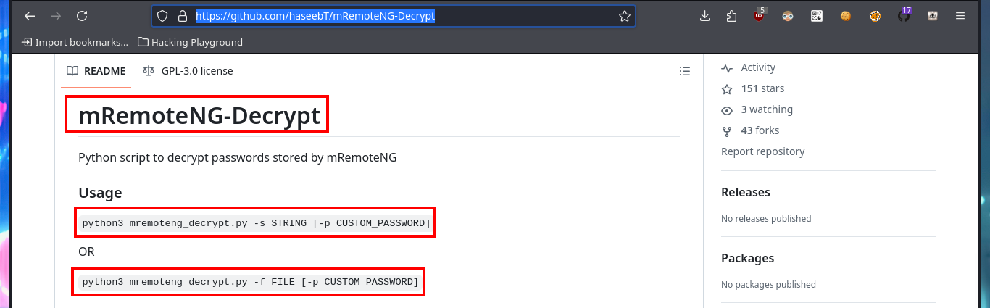The width and height of the screenshot is (990, 308).
Task: Go back to the previous page
Action: [x=30, y=16]
